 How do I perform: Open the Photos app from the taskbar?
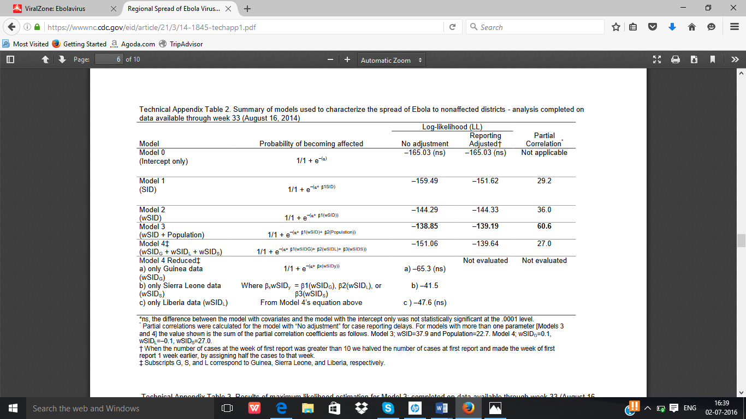click(x=495, y=408)
